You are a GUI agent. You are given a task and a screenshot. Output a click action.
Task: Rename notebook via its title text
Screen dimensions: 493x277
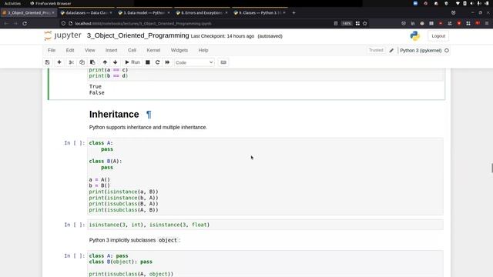tap(138, 35)
